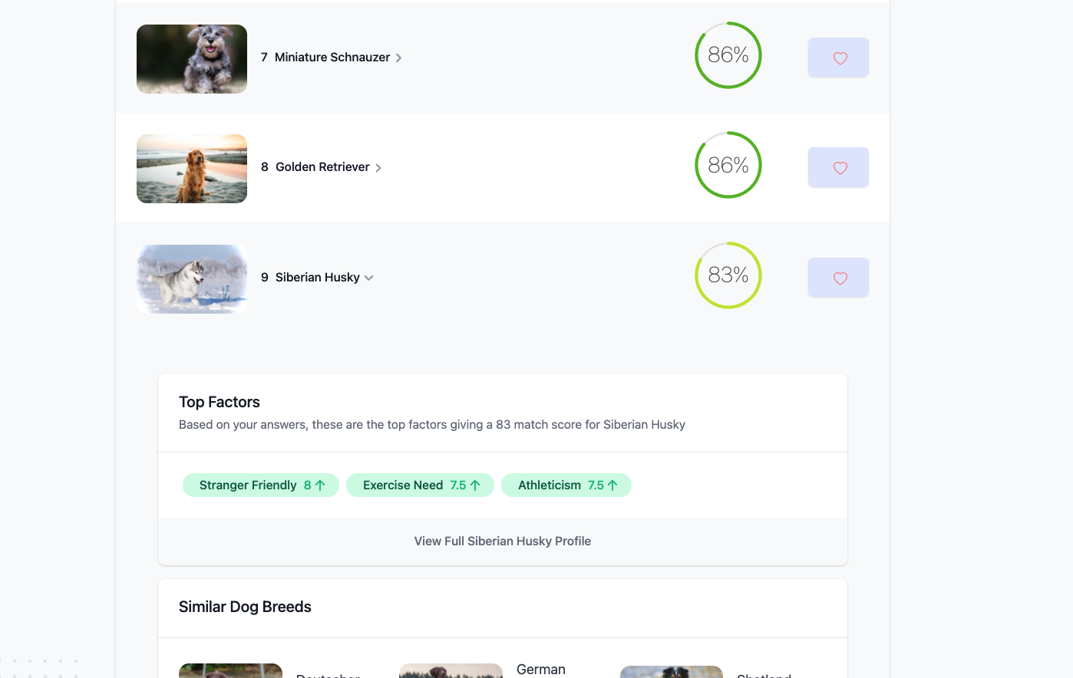
Task: Click the Athleticism up arrow icon
Action: (612, 485)
